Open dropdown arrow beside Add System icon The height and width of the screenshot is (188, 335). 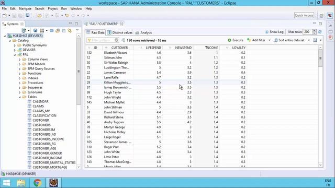28,30
